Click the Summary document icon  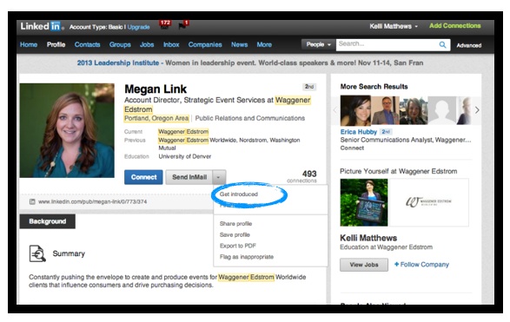[37, 253]
